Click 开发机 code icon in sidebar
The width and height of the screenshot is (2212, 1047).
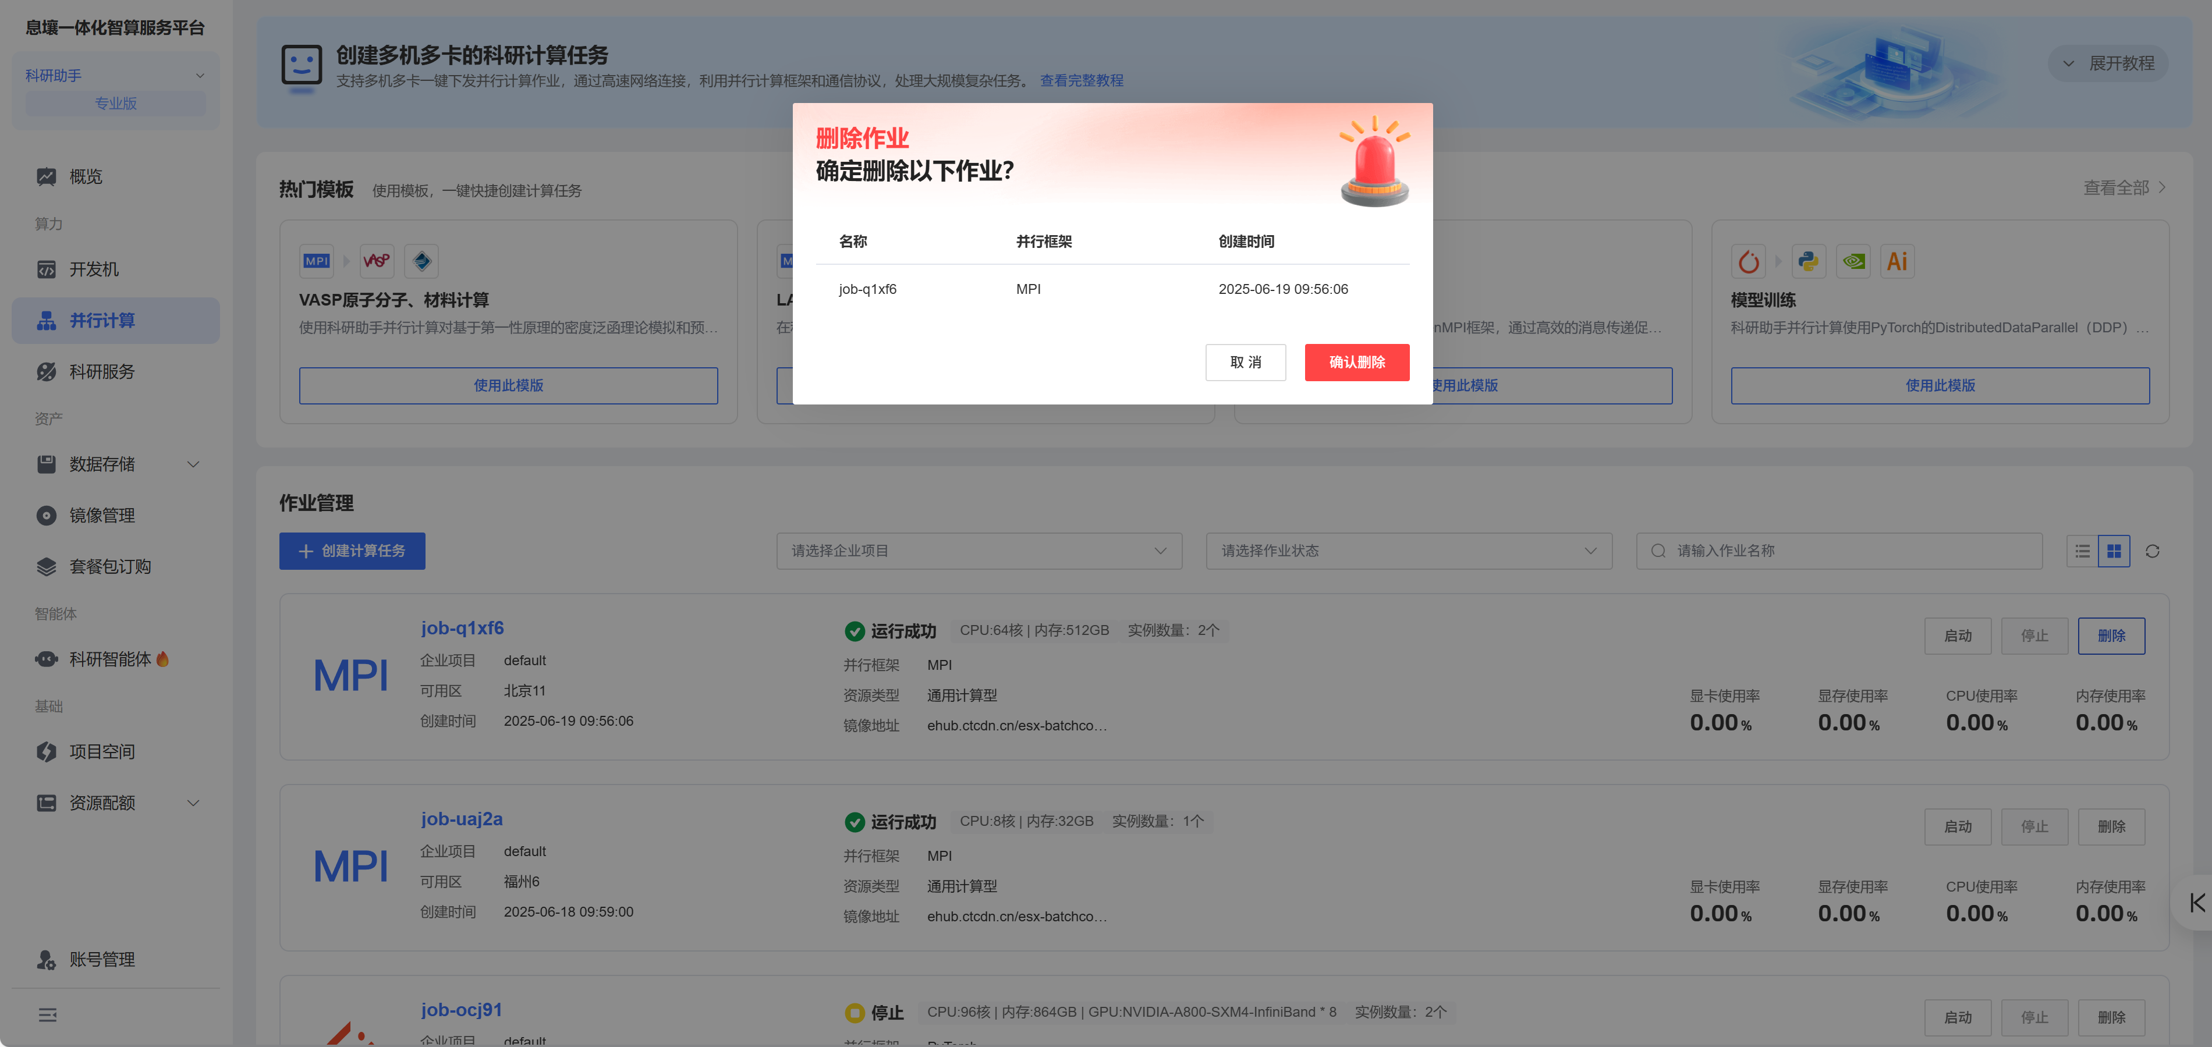point(47,269)
